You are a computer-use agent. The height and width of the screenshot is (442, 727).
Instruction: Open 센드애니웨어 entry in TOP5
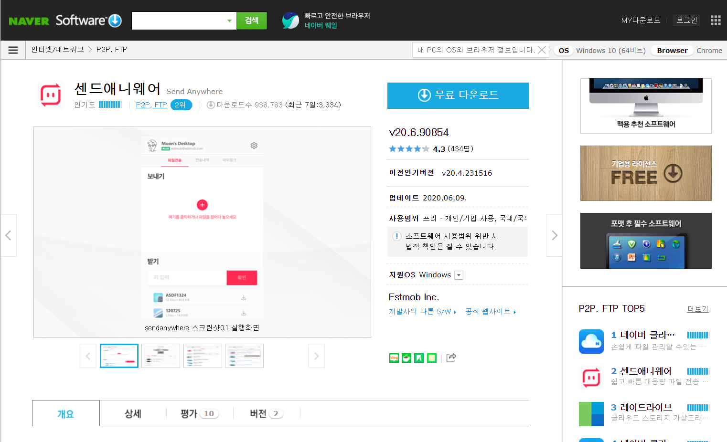pos(645,371)
